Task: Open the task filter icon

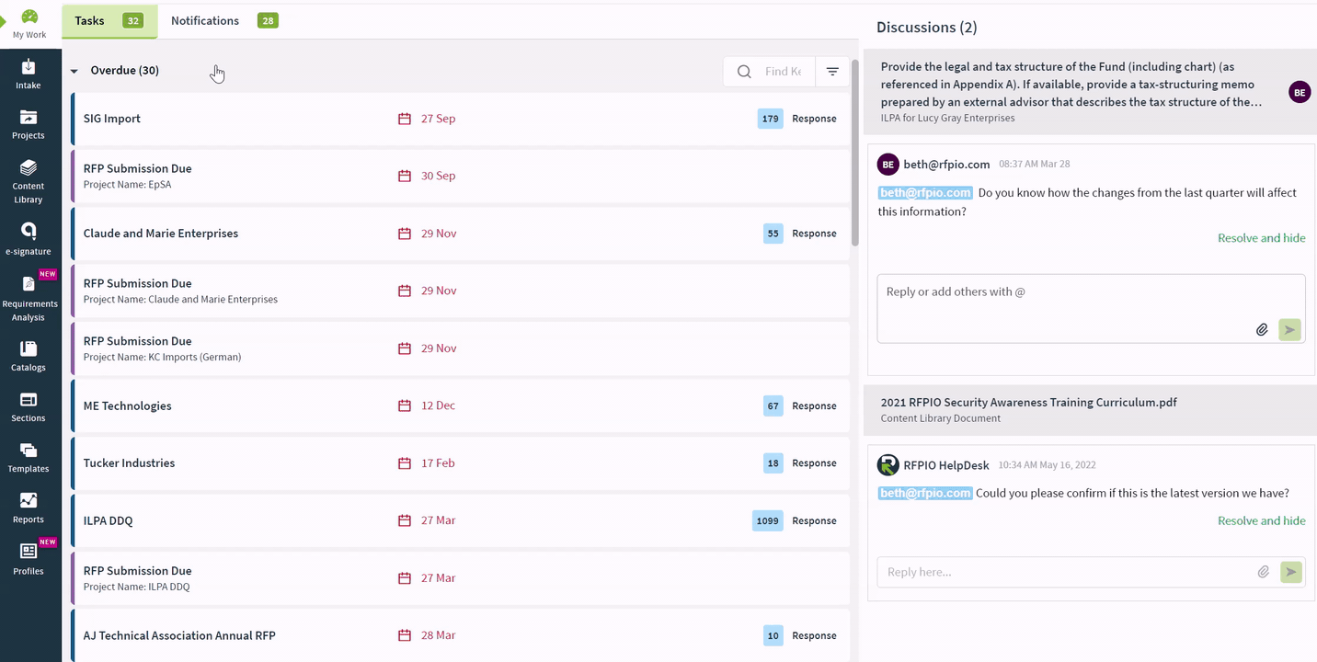Action: pos(832,72)
